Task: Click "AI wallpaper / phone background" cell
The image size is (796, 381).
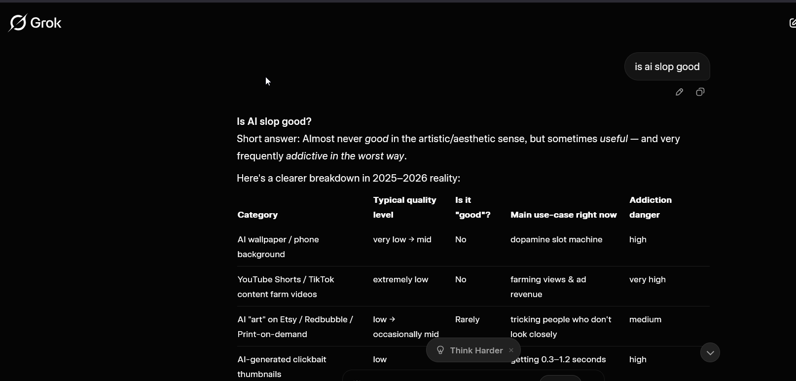Action: coord(278,247)
